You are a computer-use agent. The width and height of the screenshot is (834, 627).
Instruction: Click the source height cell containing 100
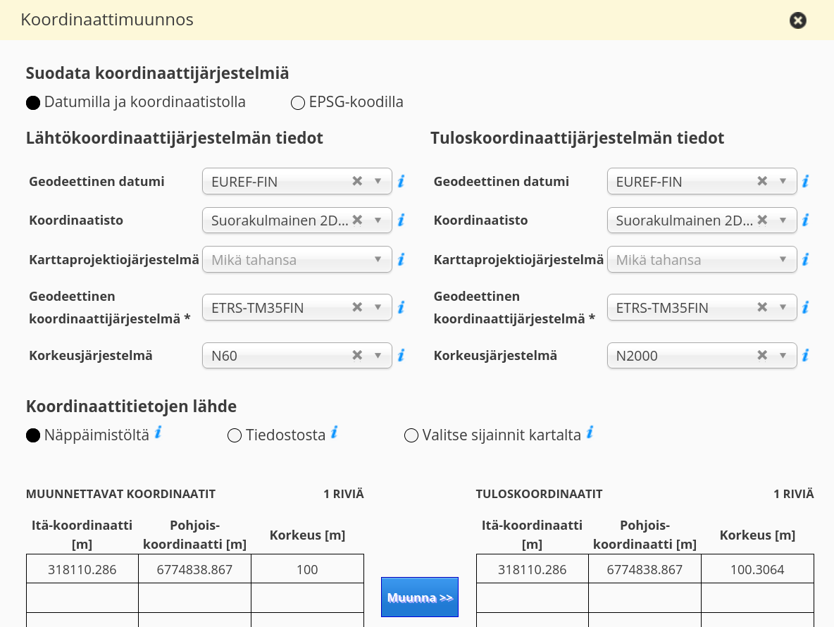(307, 569)
